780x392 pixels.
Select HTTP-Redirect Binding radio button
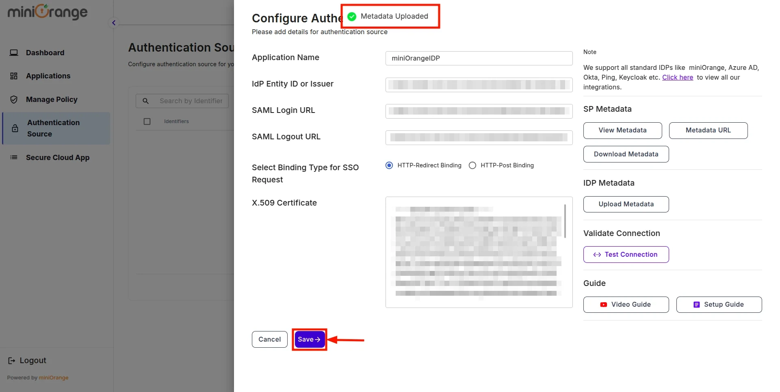[389, 165]
